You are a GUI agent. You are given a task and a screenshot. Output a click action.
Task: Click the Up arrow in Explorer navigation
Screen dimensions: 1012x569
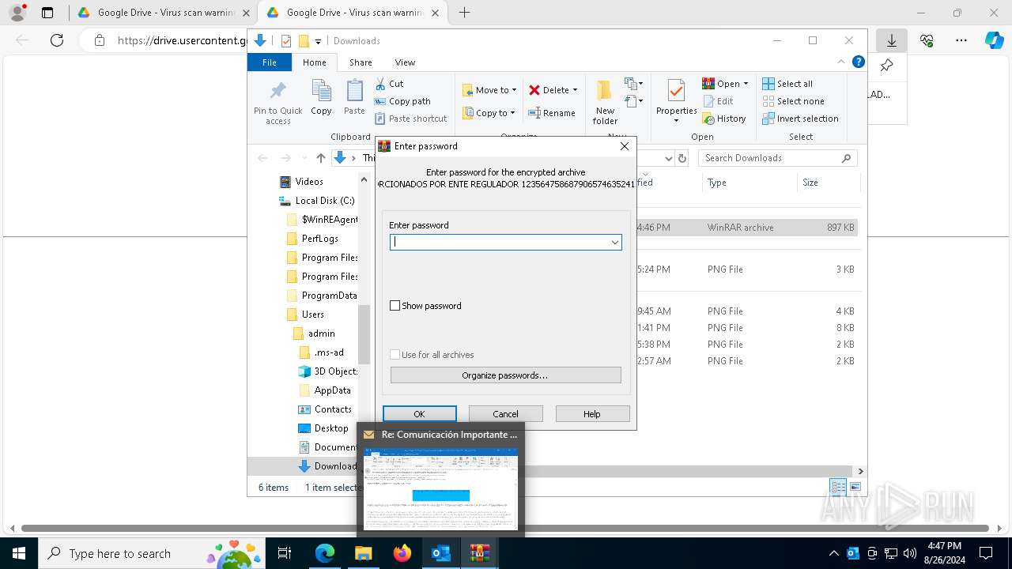coord(320,158)
